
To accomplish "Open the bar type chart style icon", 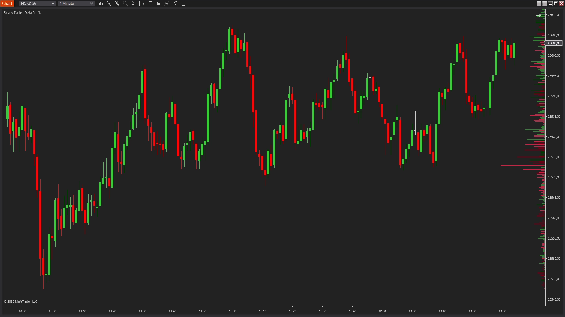I will coord(101,4).
